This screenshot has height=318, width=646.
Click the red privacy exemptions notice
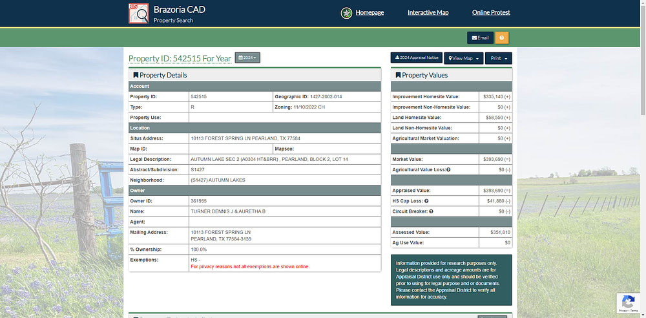coord(249,267)
